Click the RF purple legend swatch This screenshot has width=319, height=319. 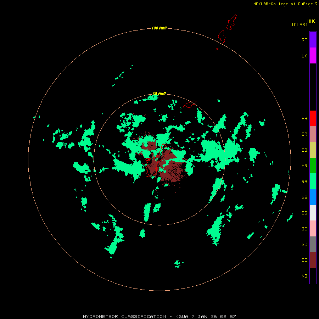313,40
